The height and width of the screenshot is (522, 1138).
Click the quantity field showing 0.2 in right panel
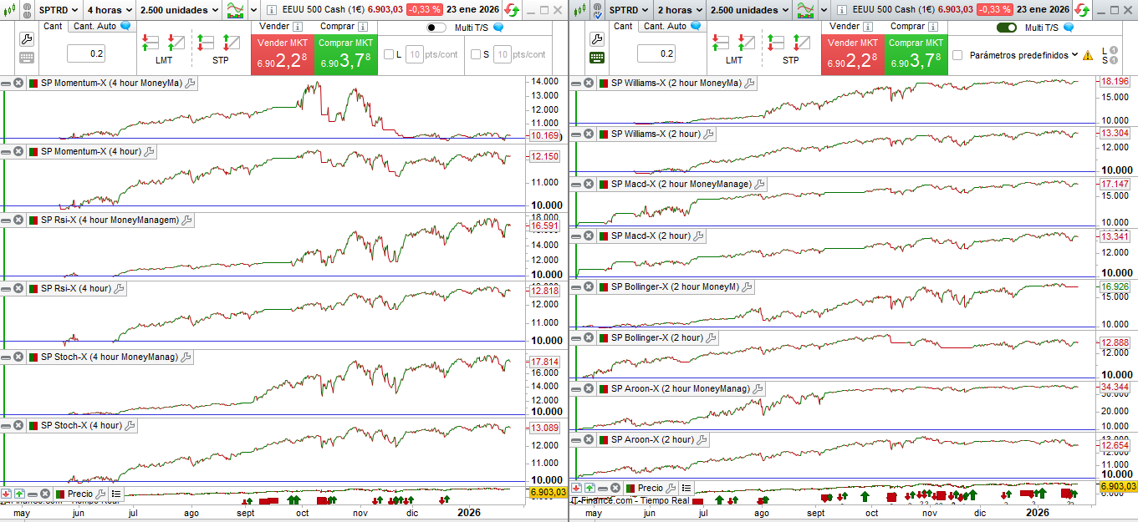coord(667,53)
